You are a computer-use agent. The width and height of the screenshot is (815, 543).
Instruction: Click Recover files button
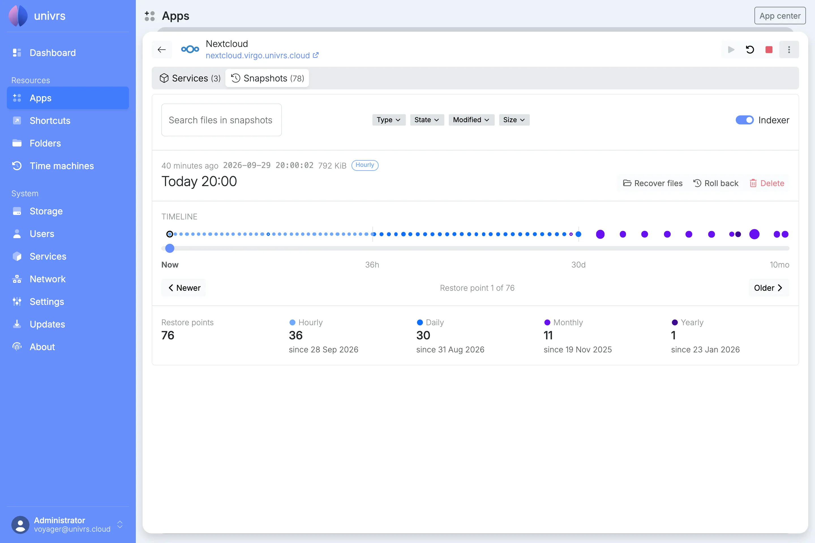tap(653, 183)
